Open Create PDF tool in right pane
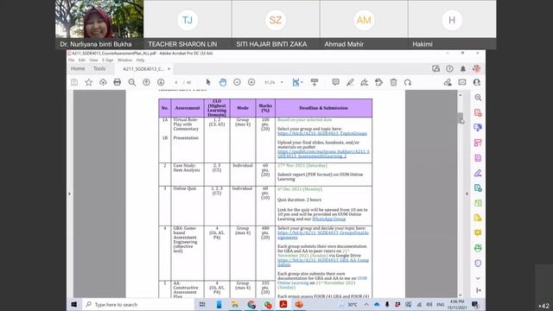Screen dimensions: 553x311 tap(478, 113)
